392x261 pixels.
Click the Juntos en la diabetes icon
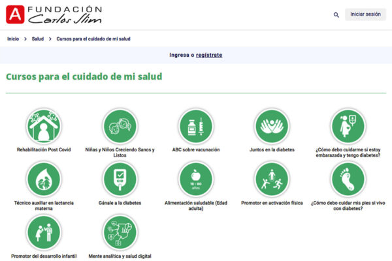272,126
